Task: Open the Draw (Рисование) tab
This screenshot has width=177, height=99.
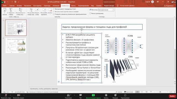Action: pyautogui.click(x=27, y=5)
